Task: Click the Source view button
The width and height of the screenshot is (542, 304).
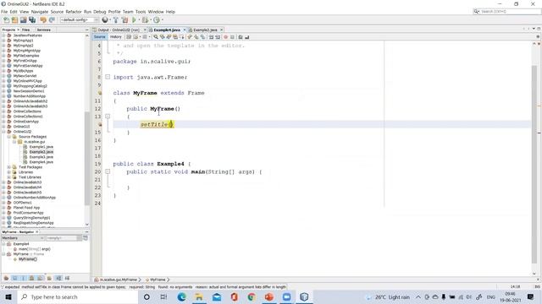Action: (100, 37)
